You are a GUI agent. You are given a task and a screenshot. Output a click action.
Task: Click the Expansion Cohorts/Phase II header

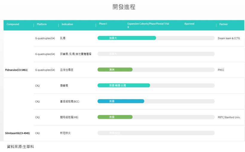(141, 25)
